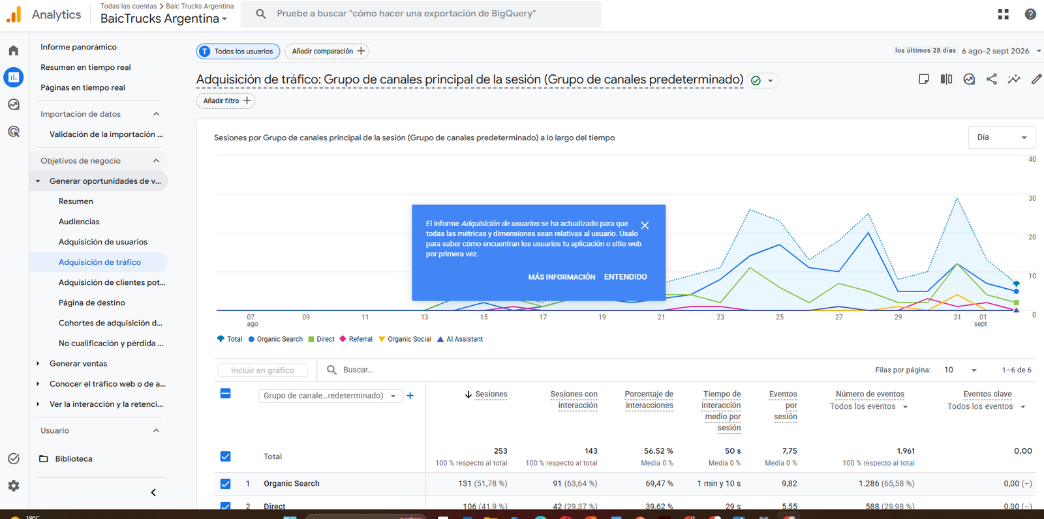The height and width of the screenshot is (519, 1044).
Task: Edit report with pencil icon
Action: coord(1036,79)
